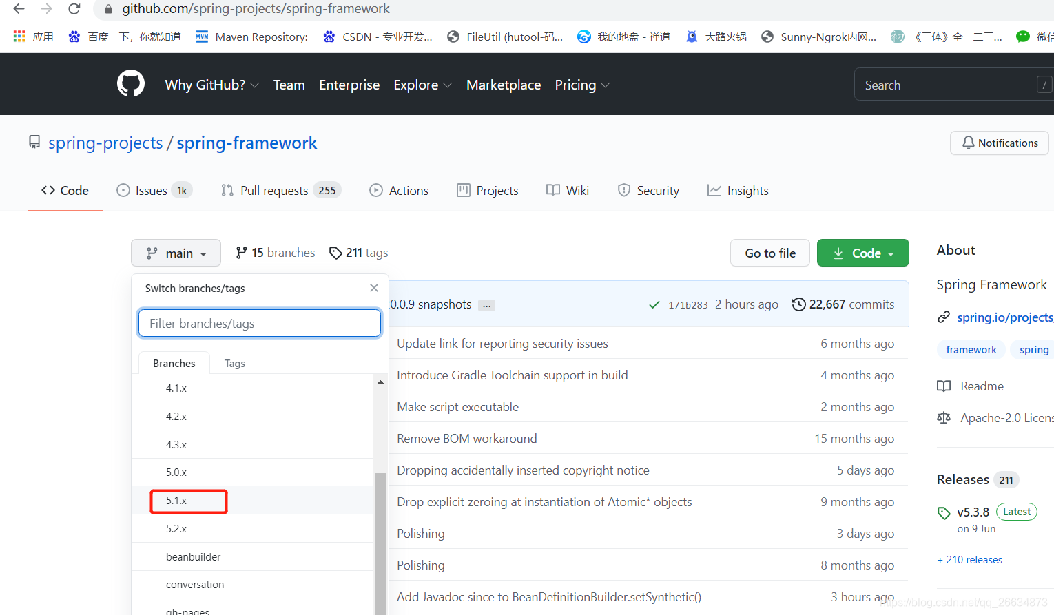View the 211 tags link
Image resolution: width=1054 pixels, height=615 pixels.
point(358,253)
